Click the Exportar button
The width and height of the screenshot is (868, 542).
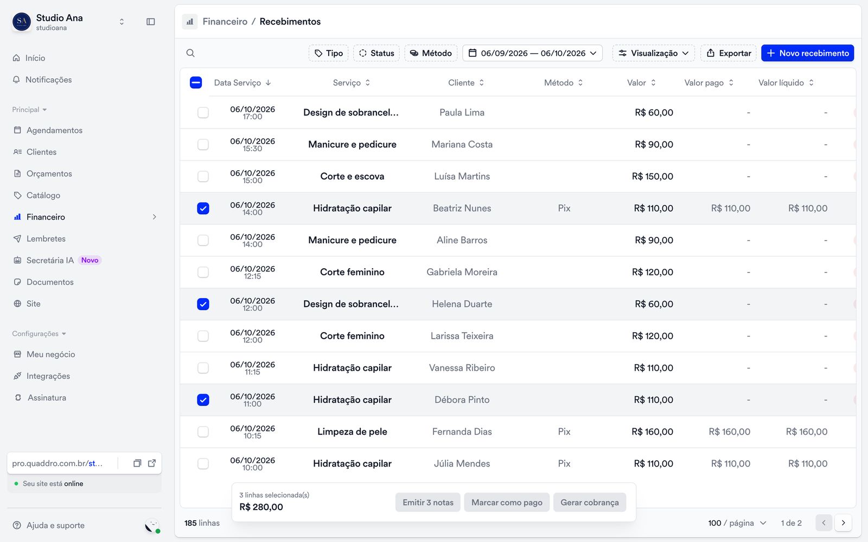tap(729, 53)
